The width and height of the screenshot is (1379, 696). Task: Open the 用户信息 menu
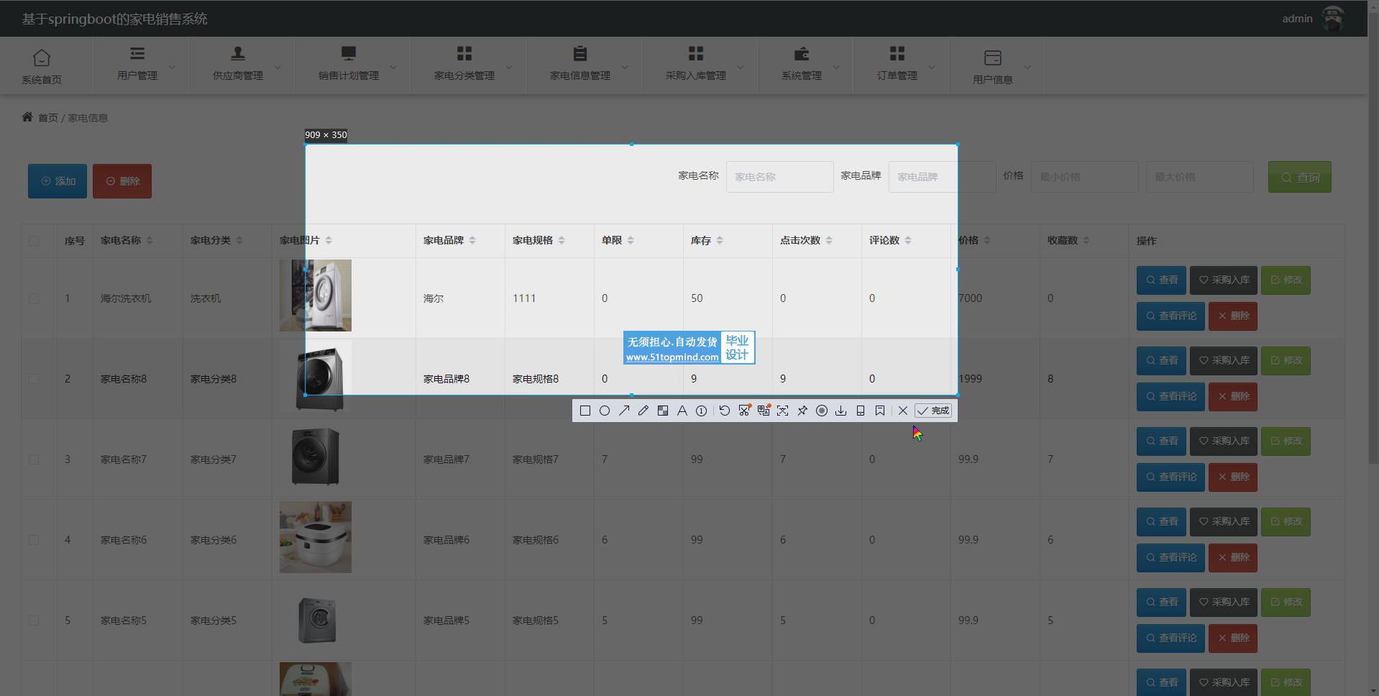997,65
